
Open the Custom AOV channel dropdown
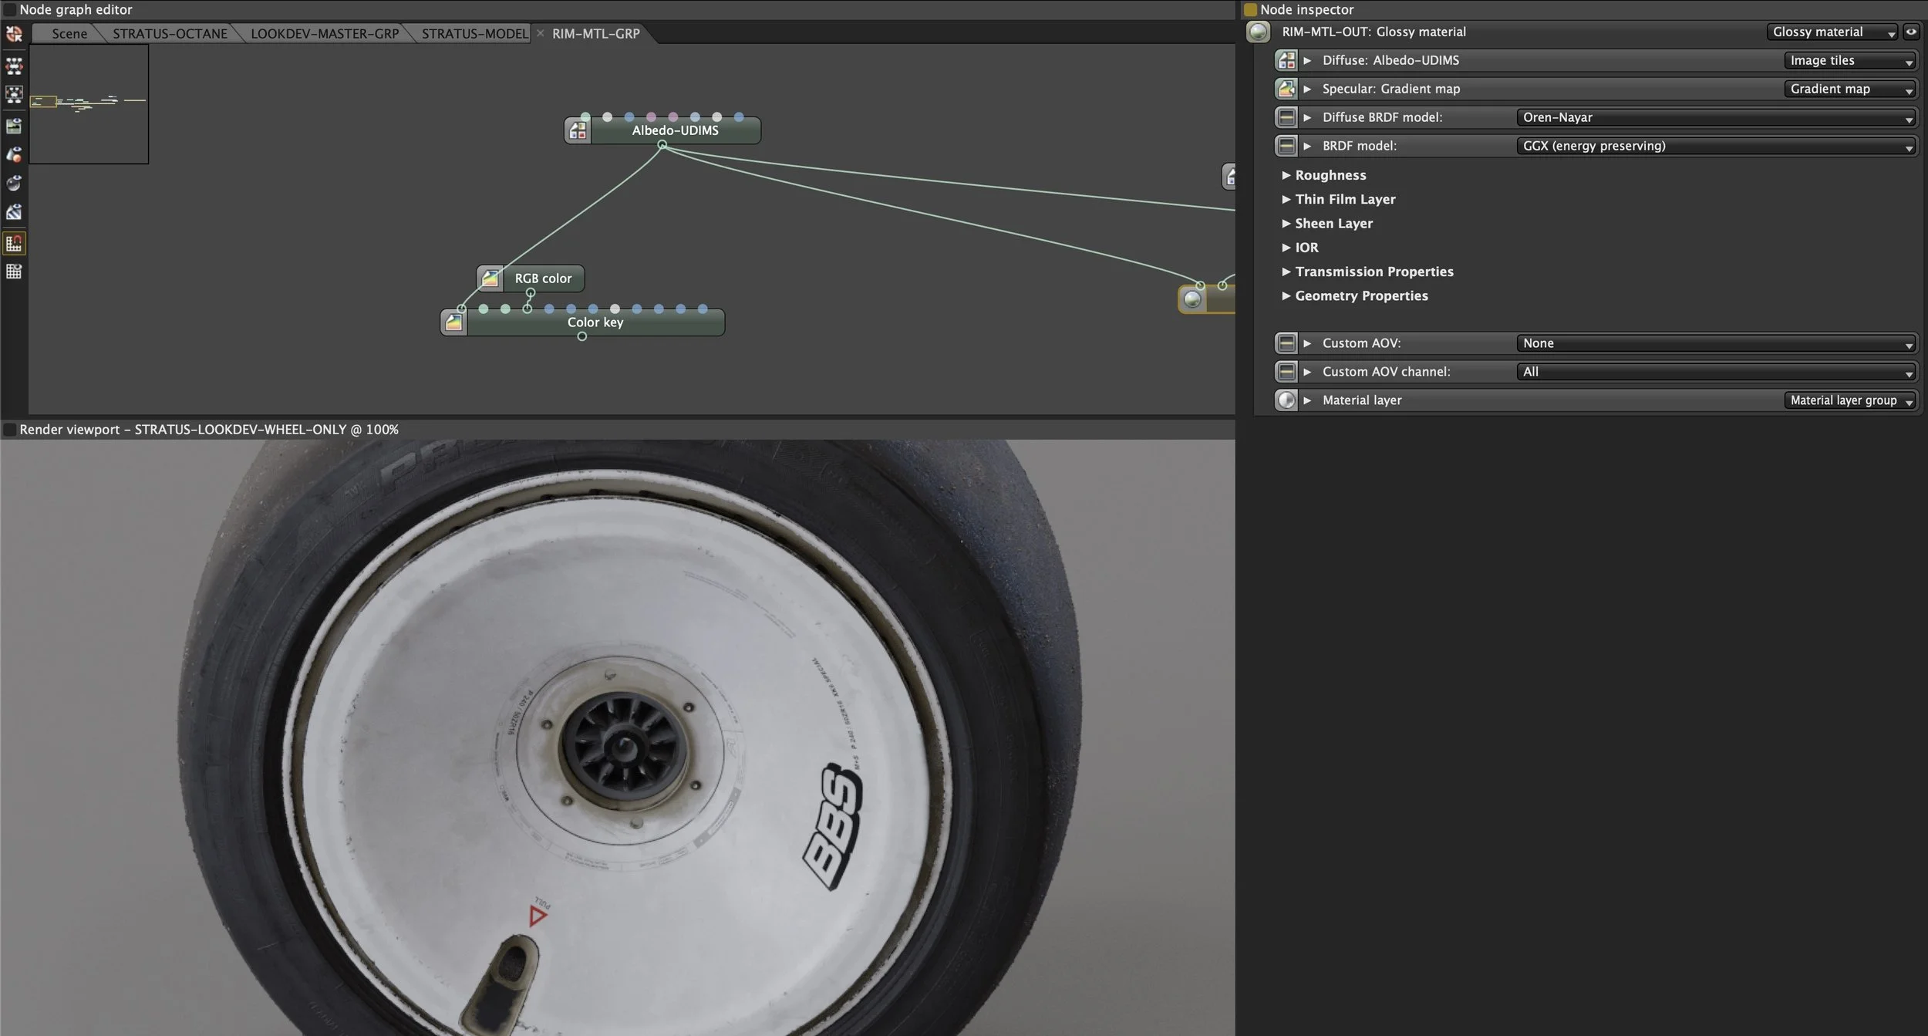(1717, 372)
